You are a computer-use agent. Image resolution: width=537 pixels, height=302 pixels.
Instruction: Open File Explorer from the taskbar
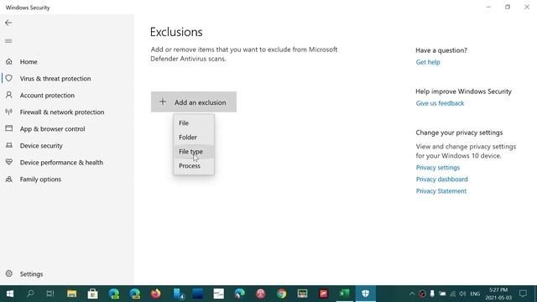tap(71, 294)
